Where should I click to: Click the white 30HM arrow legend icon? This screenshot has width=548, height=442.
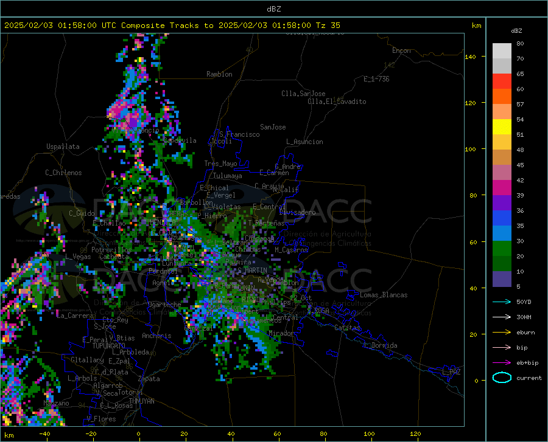tap(502, 317)
